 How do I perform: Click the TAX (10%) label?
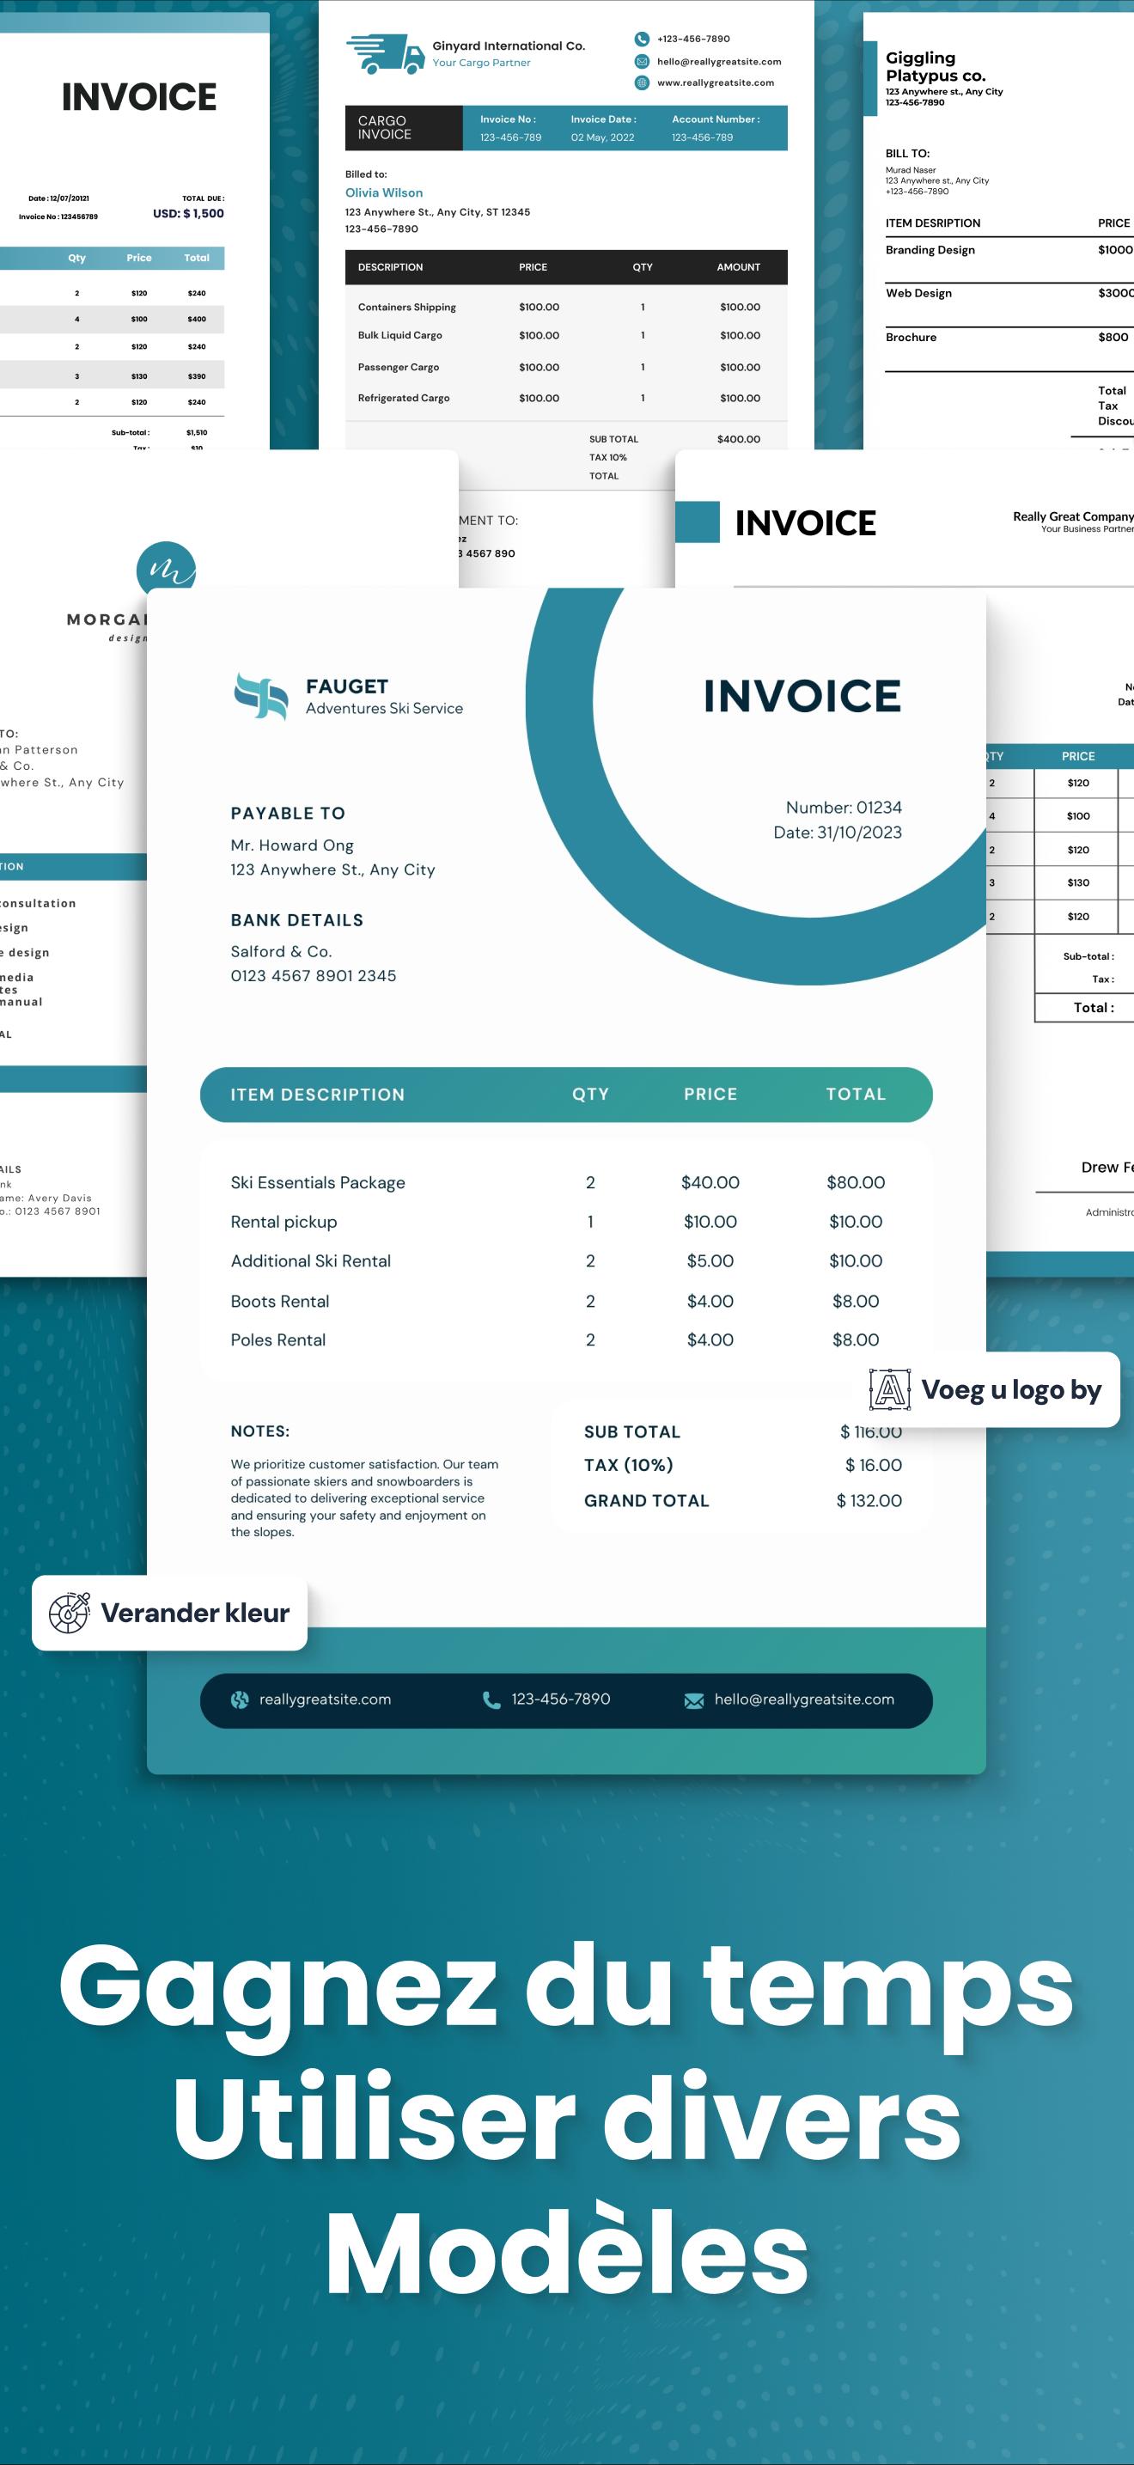tap(629, 1465)
